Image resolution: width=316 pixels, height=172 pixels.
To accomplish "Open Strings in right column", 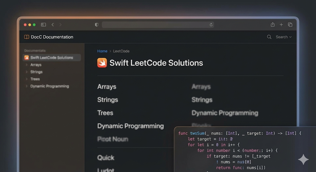I will pos(202,100).
